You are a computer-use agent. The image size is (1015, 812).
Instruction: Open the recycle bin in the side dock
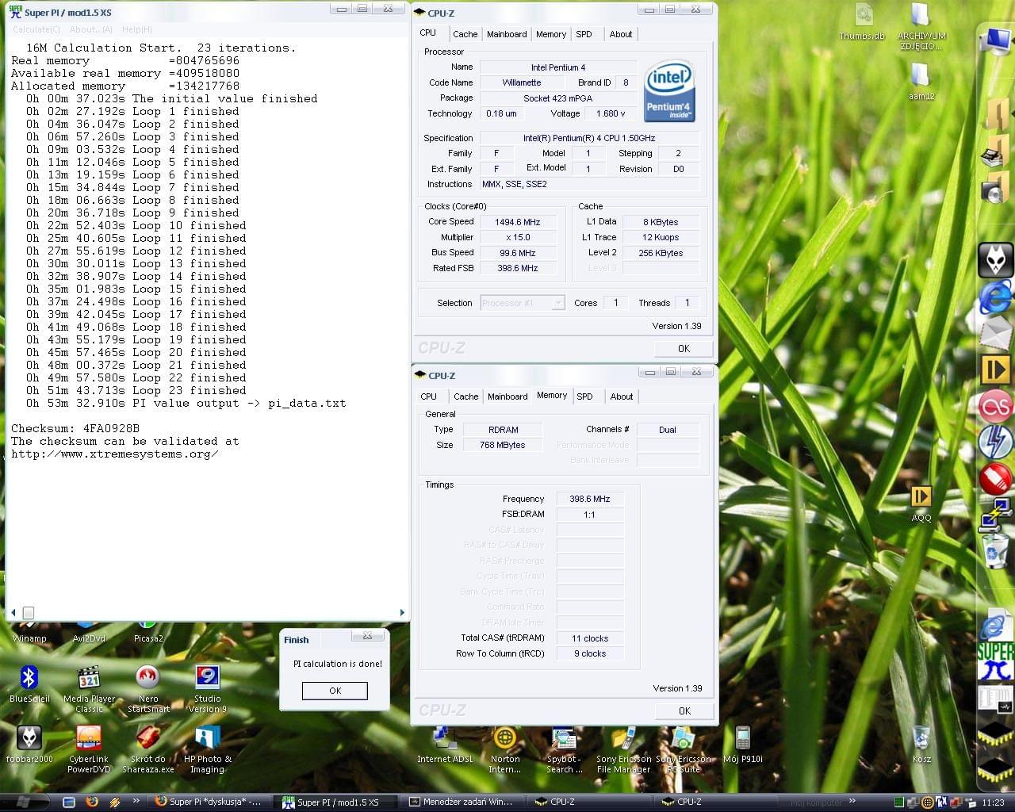tap(995, 550)
